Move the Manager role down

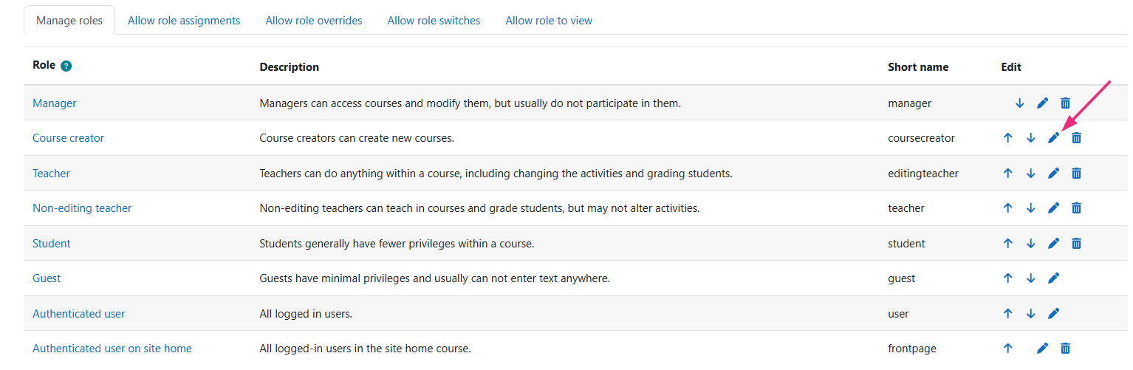coord(1019,103)
